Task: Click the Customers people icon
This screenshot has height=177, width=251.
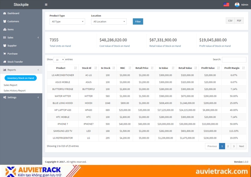Action: tap(5, 21)
